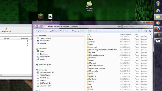Sort by Открыт column in 7-Zip window
This screenshot has width=162, height=91.
pyautogui.click(x=7, y=38)
